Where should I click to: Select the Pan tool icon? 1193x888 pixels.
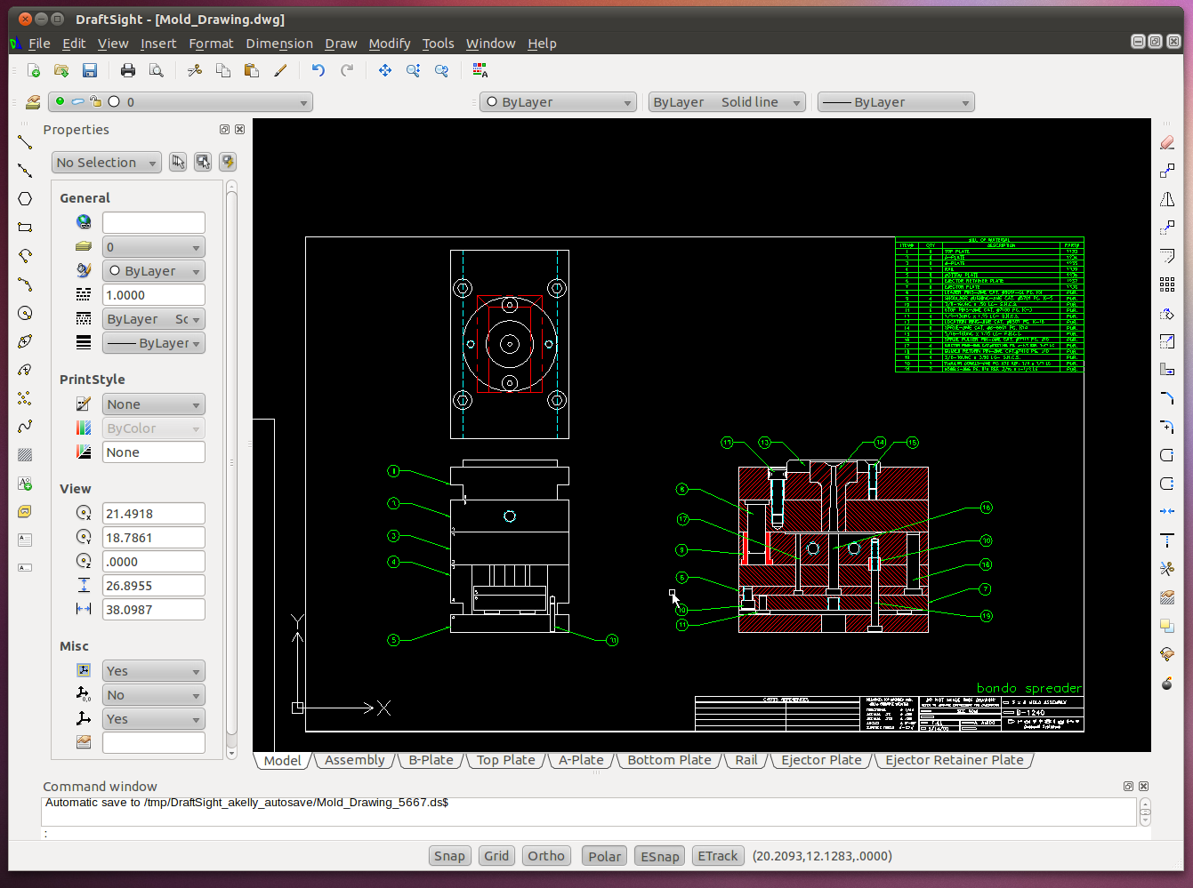point(385,70)
